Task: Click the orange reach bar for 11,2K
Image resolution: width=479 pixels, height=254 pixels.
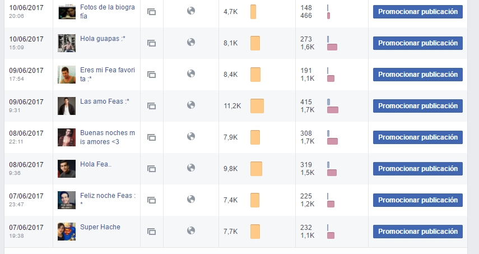Action: [x=257, y=106]
